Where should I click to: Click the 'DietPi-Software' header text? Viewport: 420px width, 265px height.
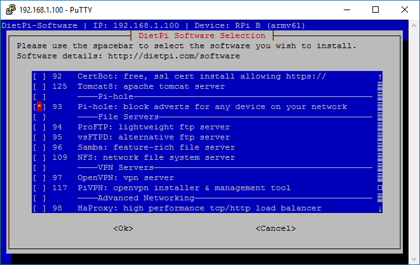click(39, 25)
